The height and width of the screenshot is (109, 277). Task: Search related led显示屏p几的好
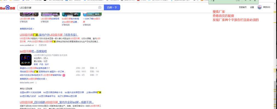click(x=28, y=96)
